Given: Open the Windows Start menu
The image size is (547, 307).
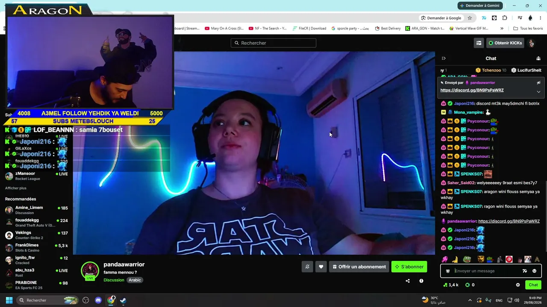Looking at the screenshot, I should coord(9,300).
